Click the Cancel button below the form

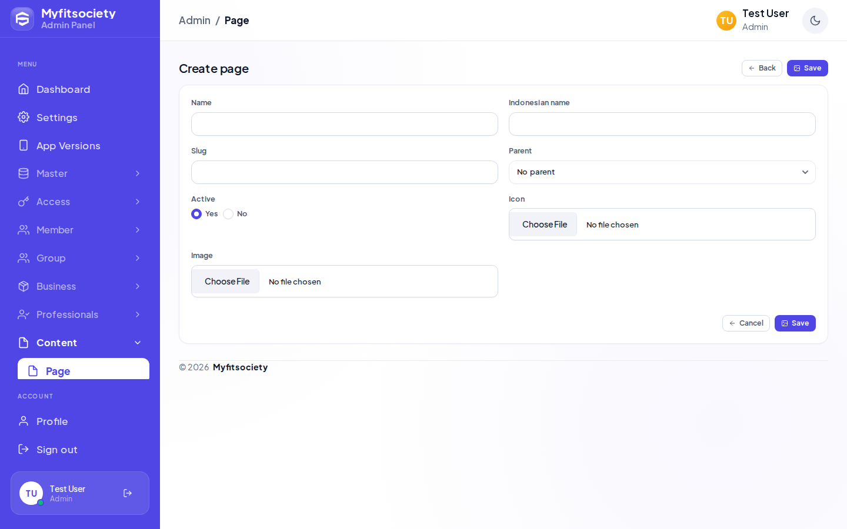pyautogui.click(x=746, y=323)
